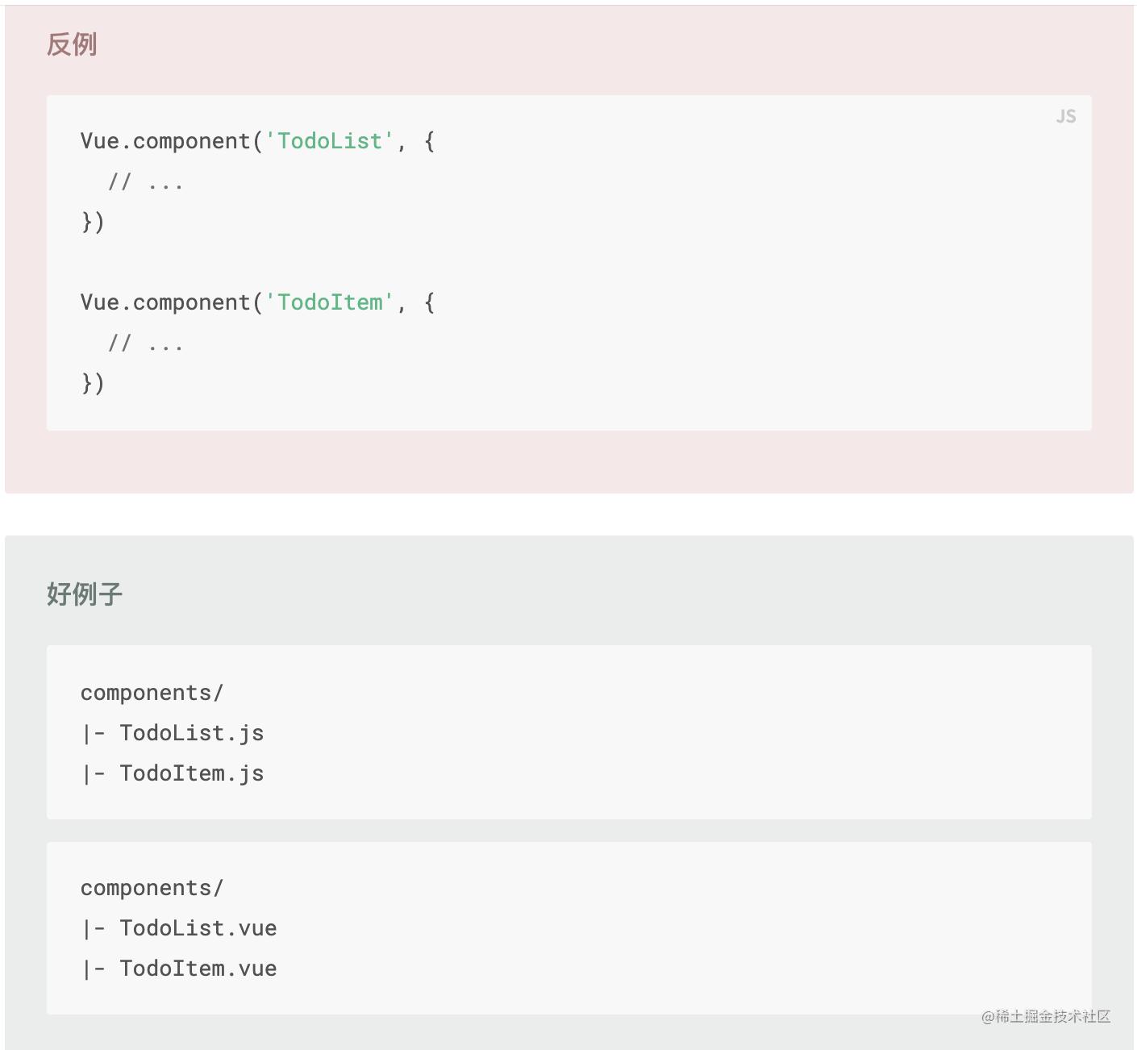Click the 反例 heading

tap(72, 44)
